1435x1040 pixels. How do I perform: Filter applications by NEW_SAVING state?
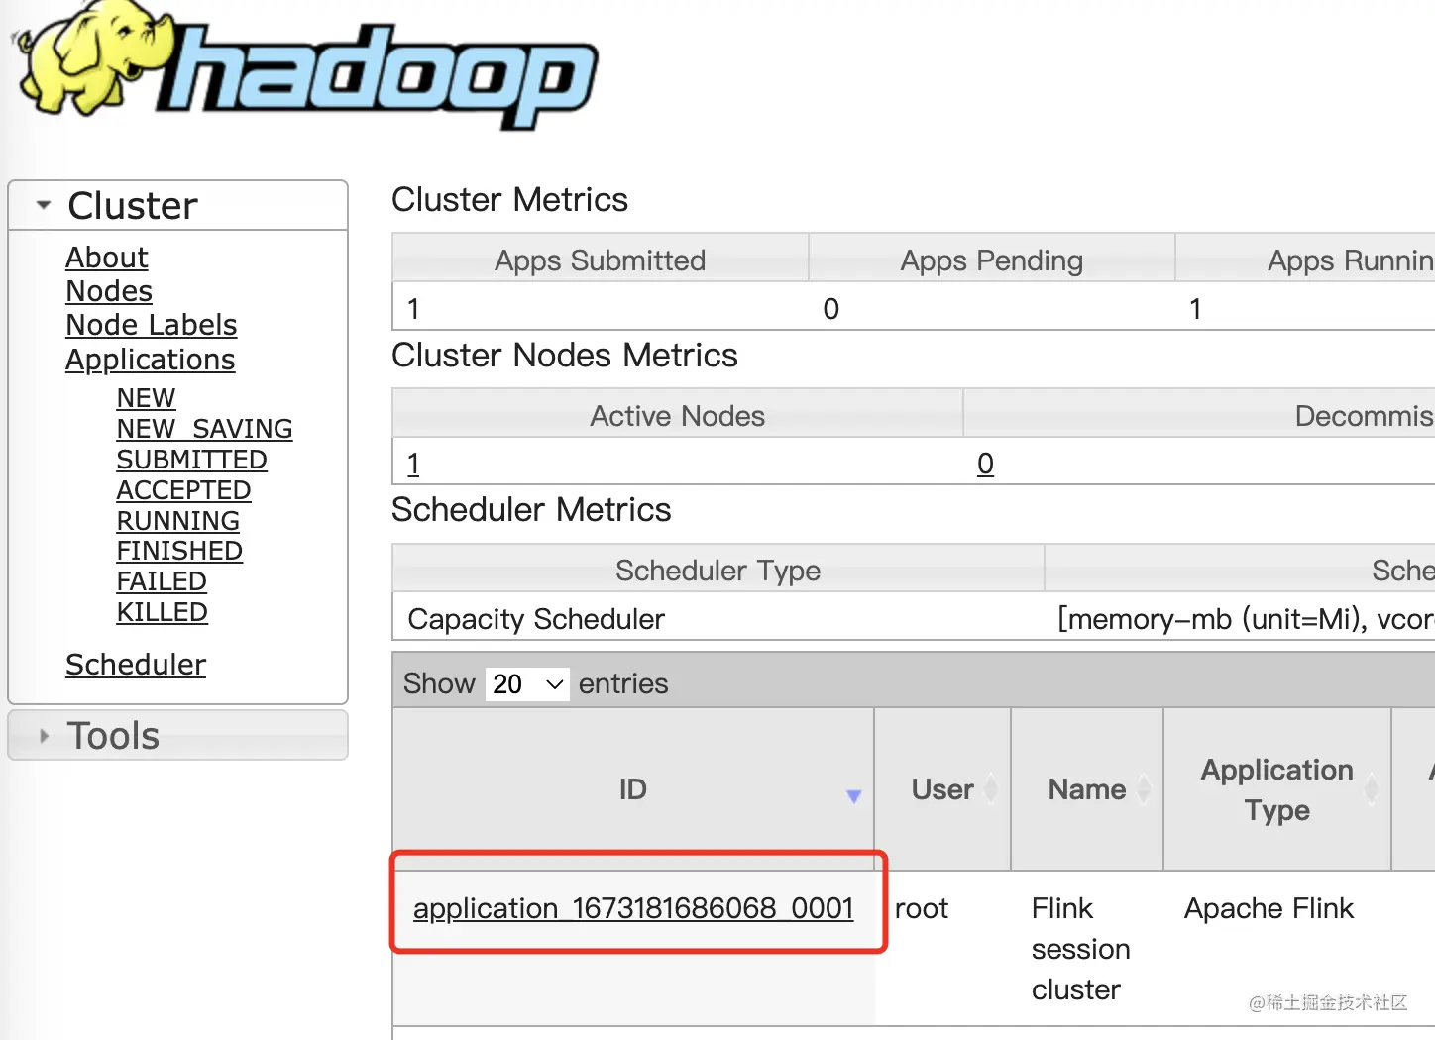click(204, 429)
